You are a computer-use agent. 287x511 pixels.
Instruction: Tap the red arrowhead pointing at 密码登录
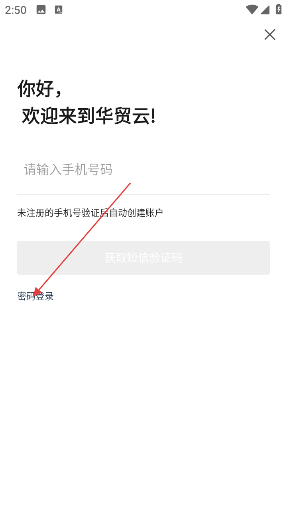point(37,292)
